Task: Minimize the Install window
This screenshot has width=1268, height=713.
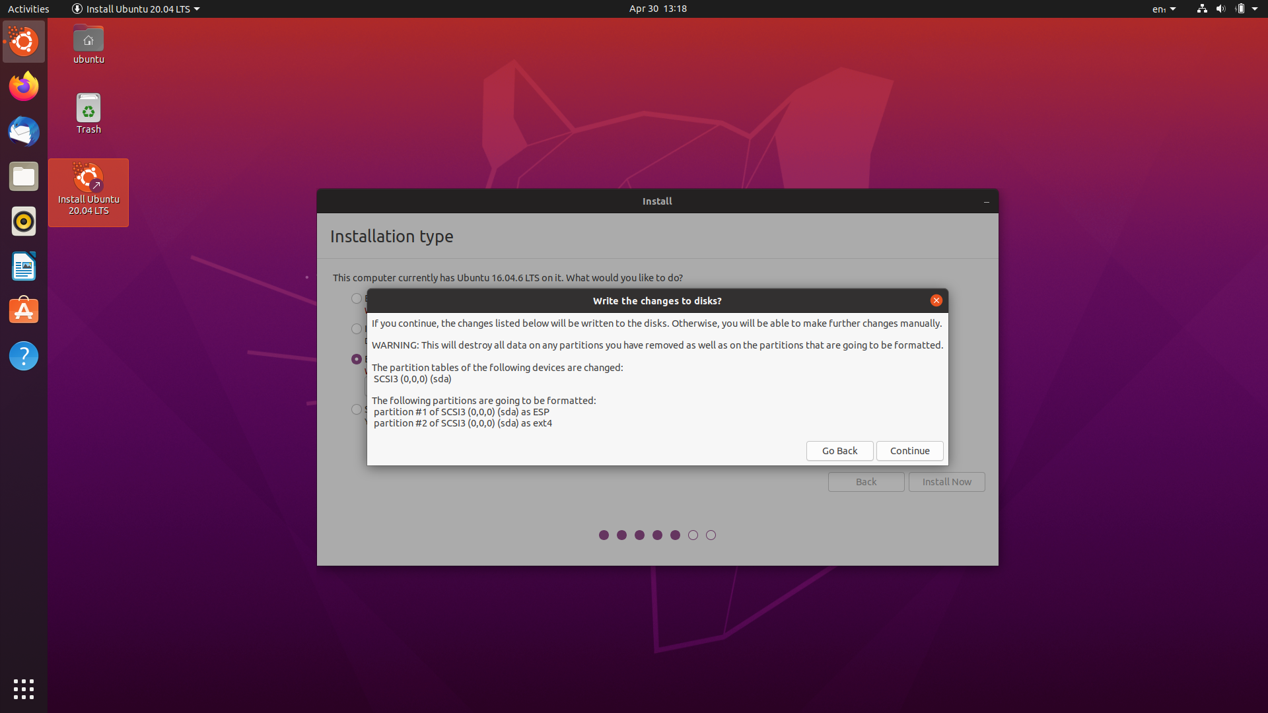Action: pos(987,201)
